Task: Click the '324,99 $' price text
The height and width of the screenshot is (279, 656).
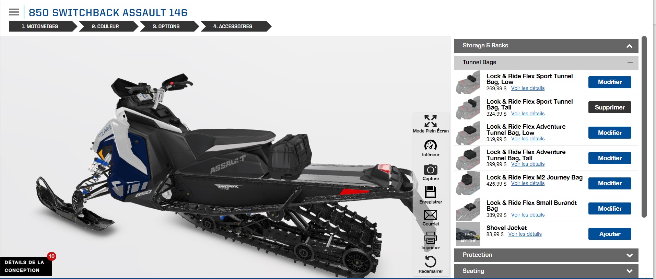Action: [496, 114]
